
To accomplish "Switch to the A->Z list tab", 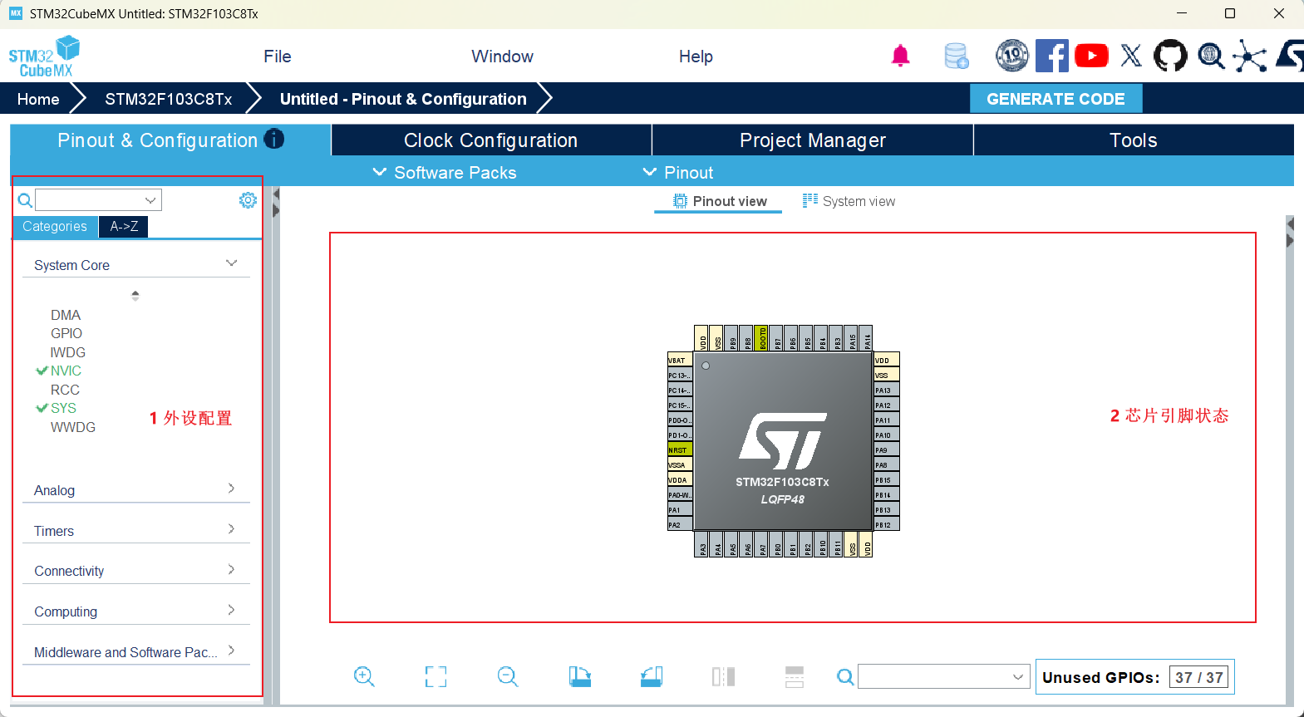I will point(124,227).
